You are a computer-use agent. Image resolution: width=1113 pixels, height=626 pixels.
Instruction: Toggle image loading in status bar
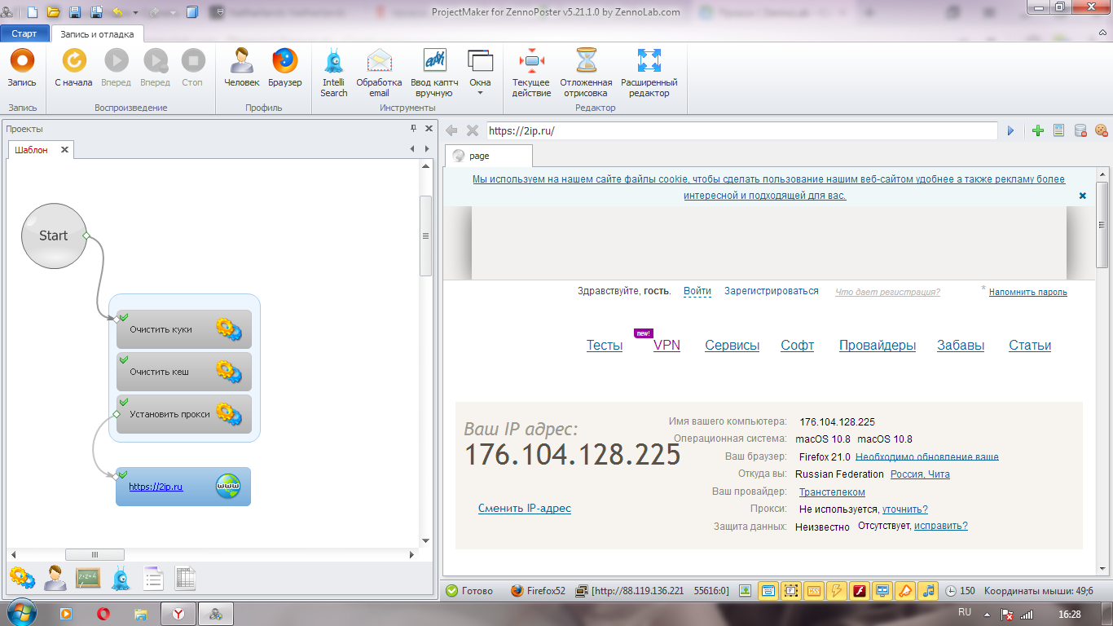click(746, 591)
